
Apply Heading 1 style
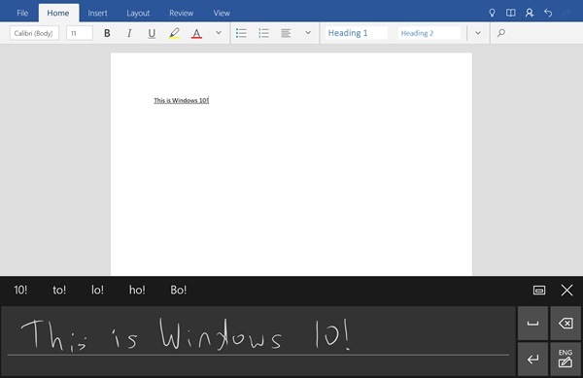pos(357,33)
